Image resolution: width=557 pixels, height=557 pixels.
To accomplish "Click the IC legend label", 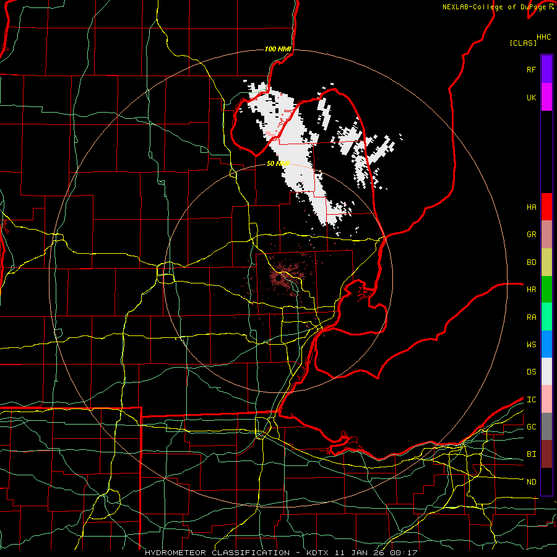I will pyautogui.click(x=531, y=400).
